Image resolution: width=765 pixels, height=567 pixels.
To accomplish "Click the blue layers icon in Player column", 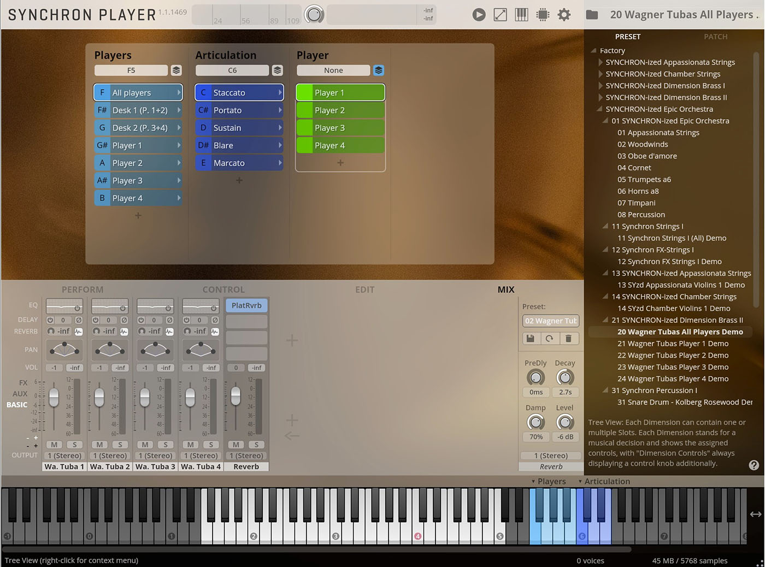I will (379, 70).
